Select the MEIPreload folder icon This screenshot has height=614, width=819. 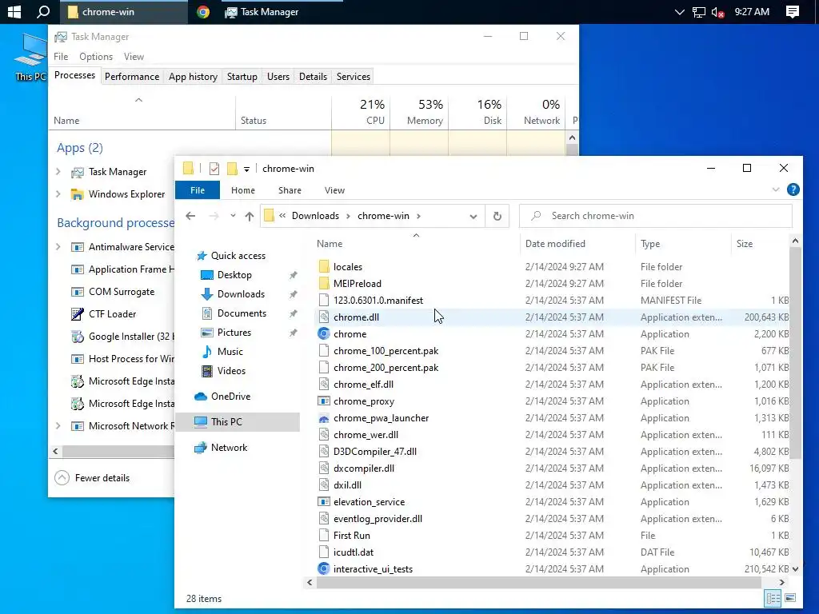click(x=324, y=283)
